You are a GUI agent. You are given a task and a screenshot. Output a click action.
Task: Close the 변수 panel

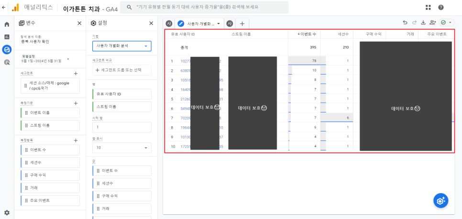pyautogui.click(x=79, y=23)
